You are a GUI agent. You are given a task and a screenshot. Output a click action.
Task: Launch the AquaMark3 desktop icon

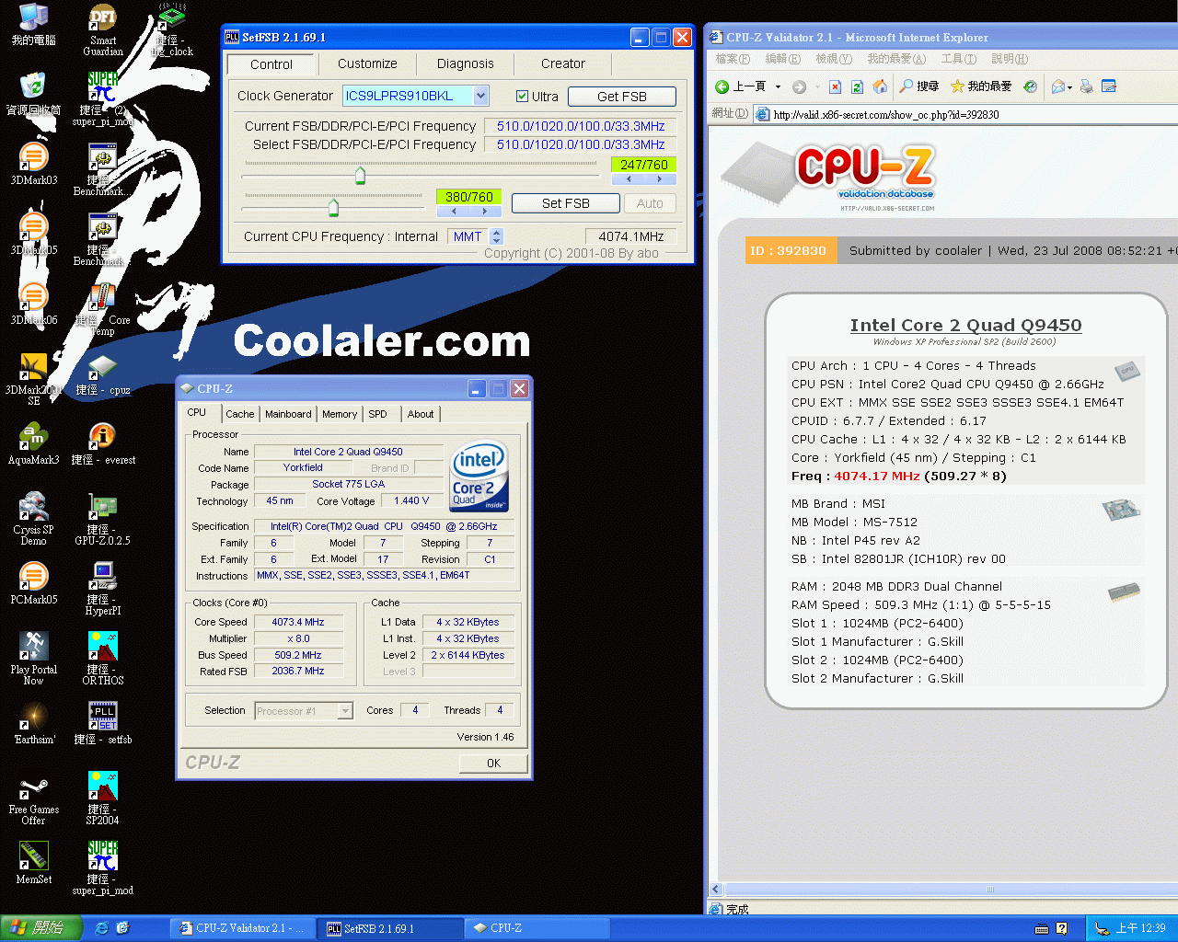(34, 443)
